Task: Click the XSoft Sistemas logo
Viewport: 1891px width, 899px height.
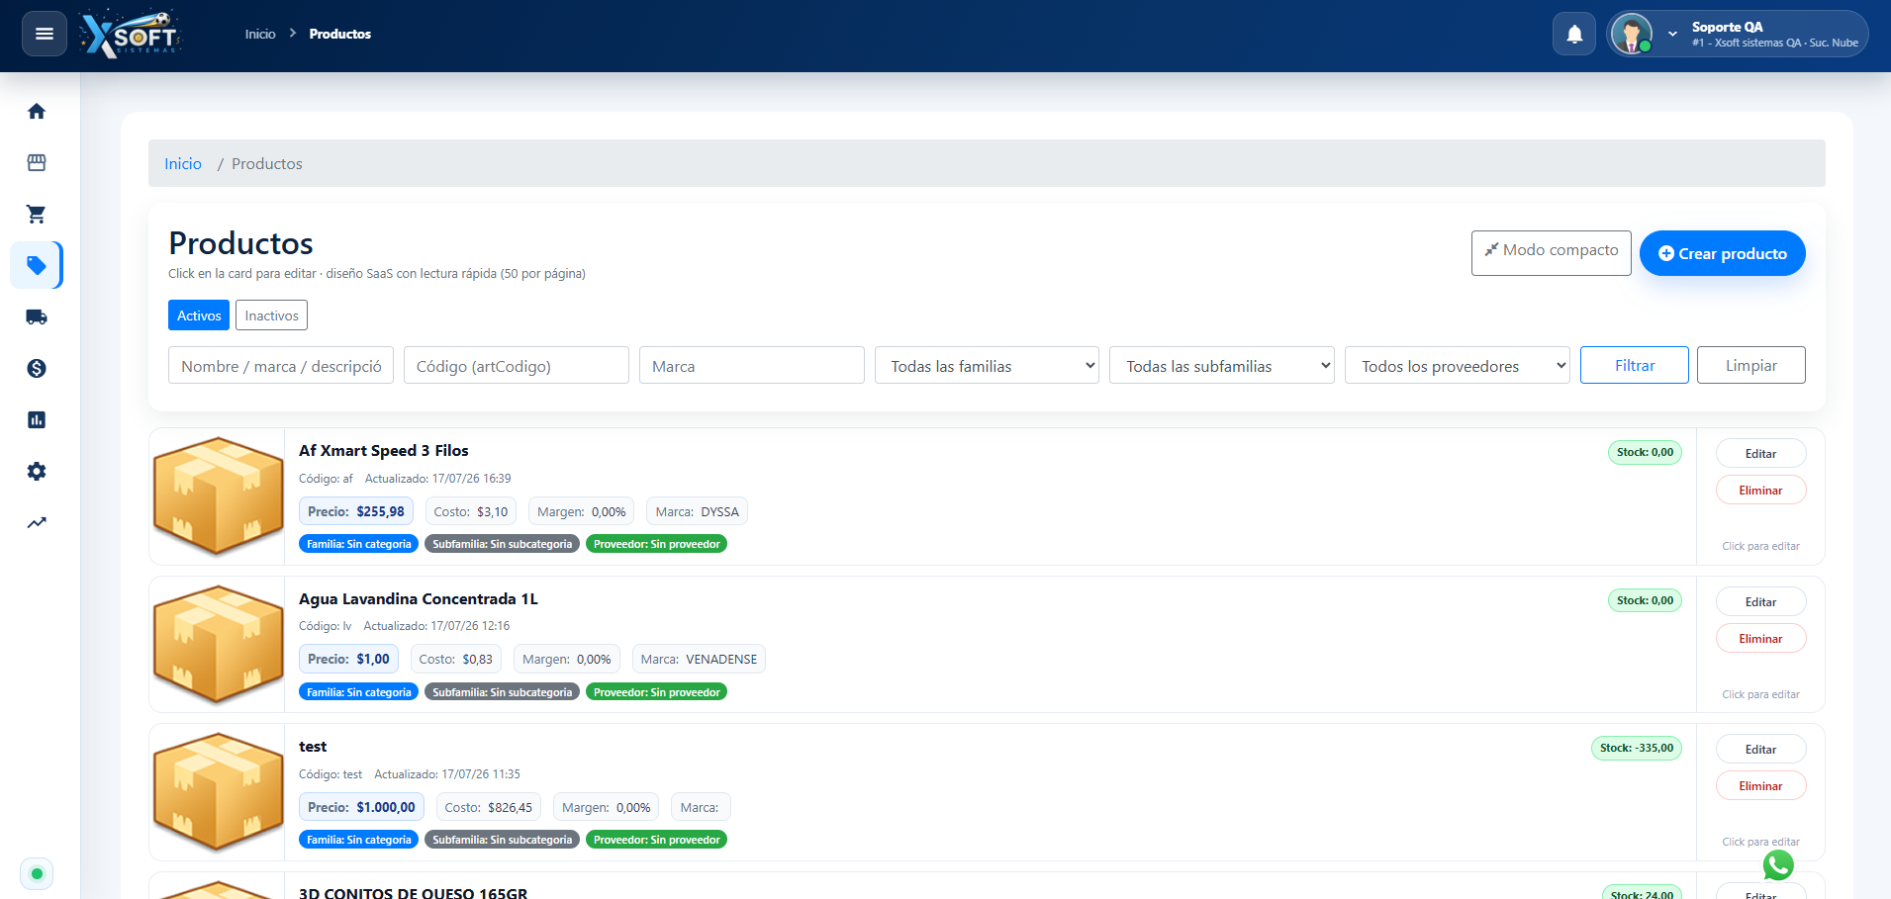Action: (x=131, y=35)
